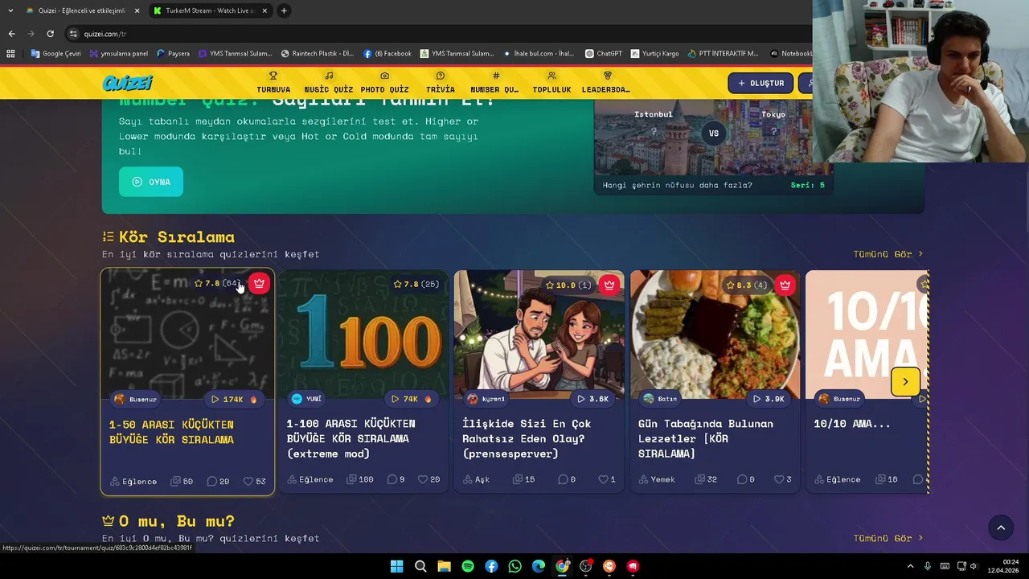Click the yellow next-arrow carousel button
This screenshot has width=1029, height=579.
tap(905, 382)
